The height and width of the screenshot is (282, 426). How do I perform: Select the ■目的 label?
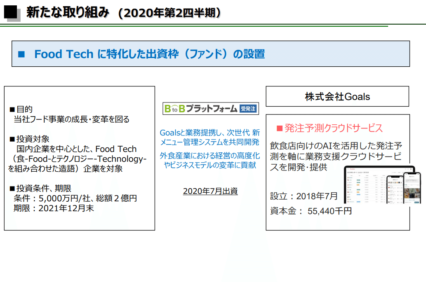[21, 109]
